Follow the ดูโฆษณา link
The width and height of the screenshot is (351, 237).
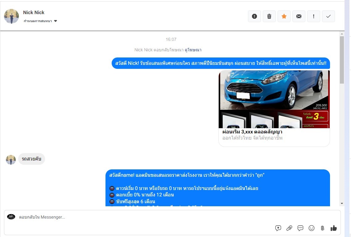(193, 50)
